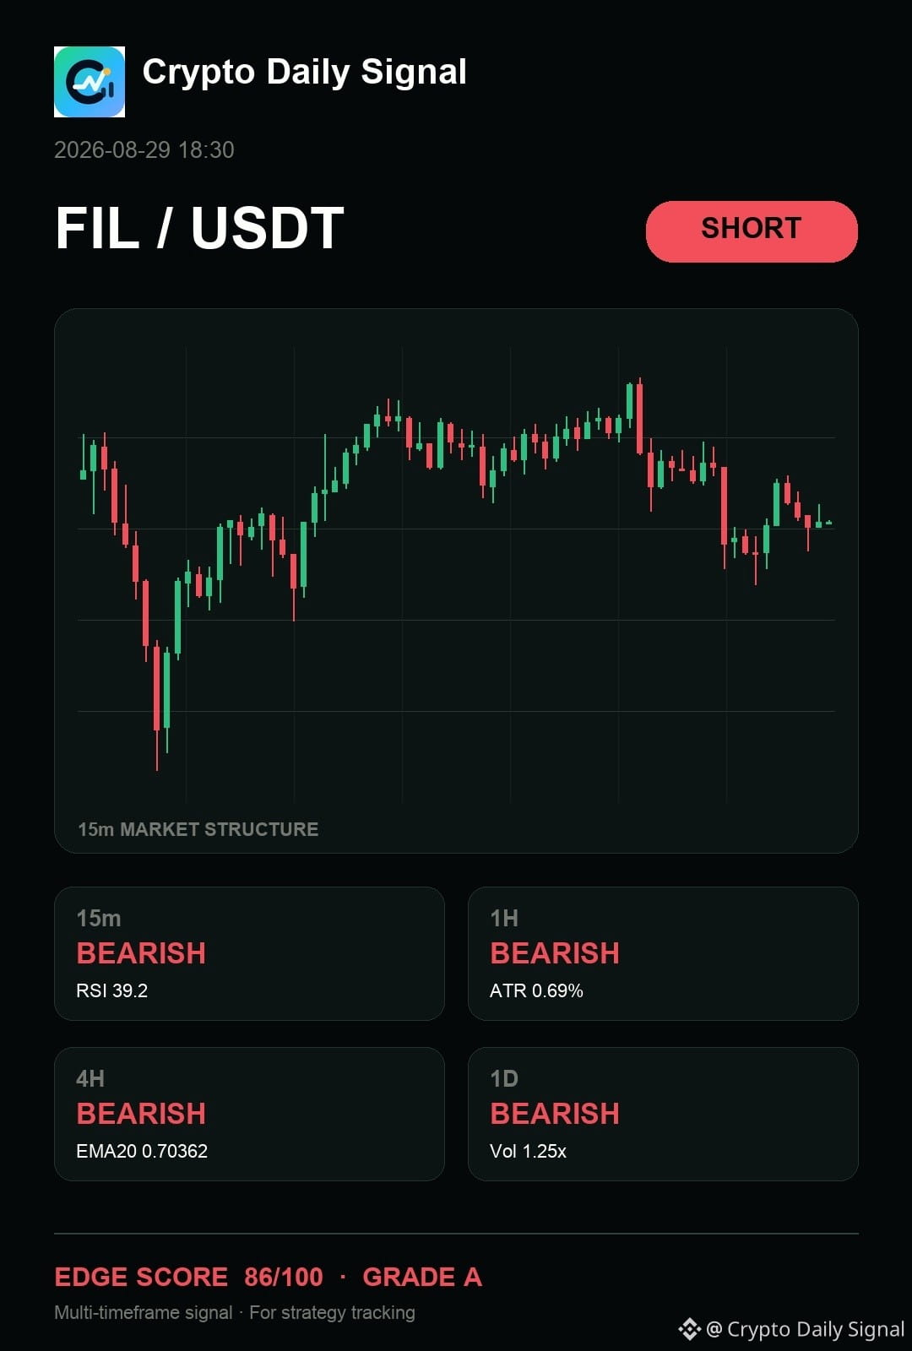Click the @ Crypto Daily Signal watermark
Screen dimensions: 912x1351
(805, 1329)
